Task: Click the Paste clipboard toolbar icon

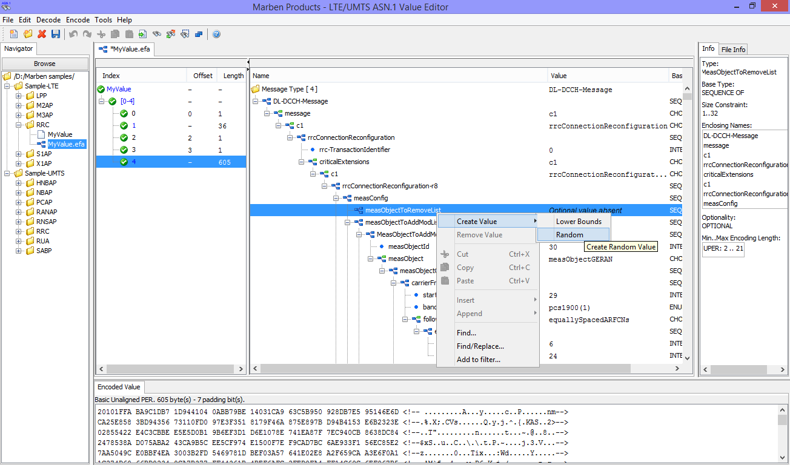Action: click(128, 34)
